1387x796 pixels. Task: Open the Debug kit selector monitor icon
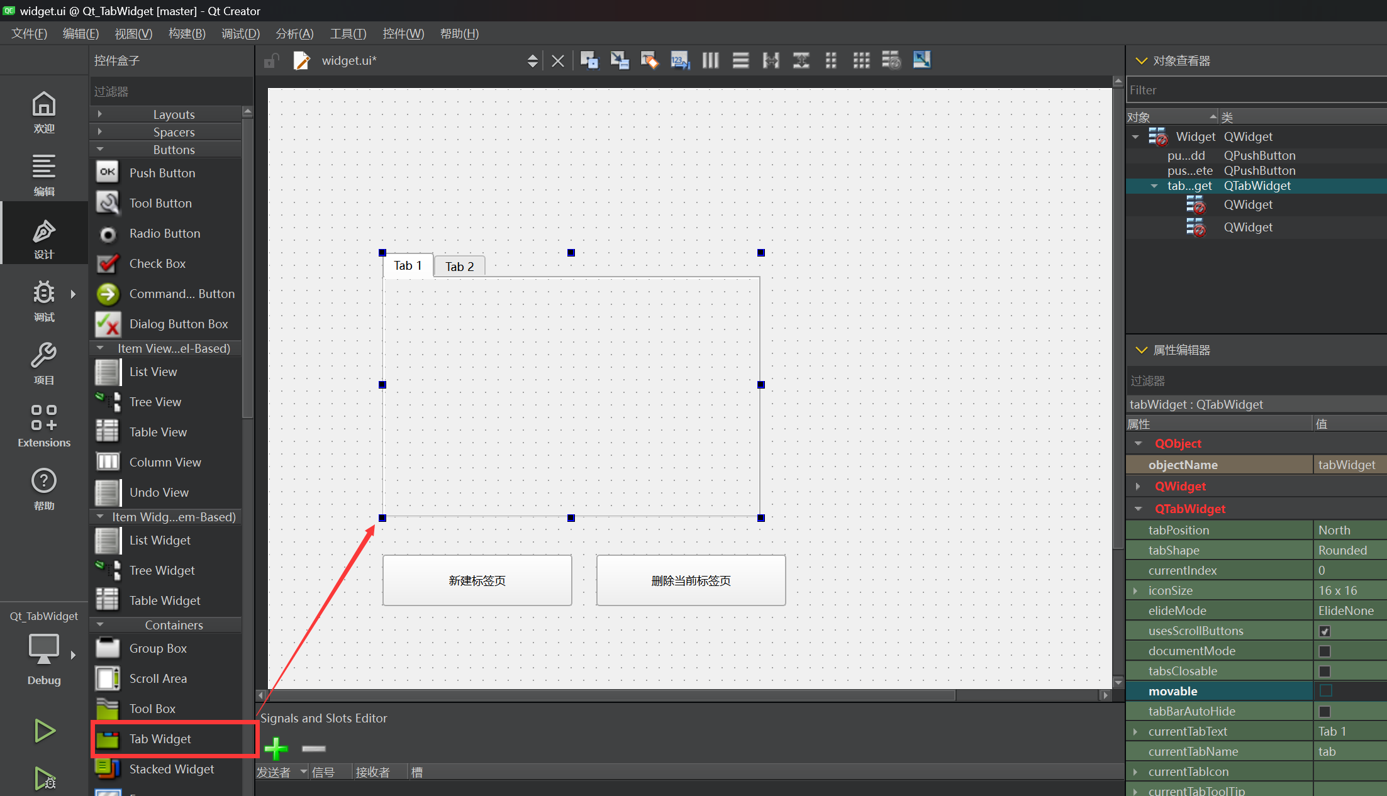tap(44, 649)
